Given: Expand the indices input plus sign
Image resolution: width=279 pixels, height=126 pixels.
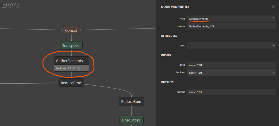Looking at the screenshot, I should click(274, 73).
